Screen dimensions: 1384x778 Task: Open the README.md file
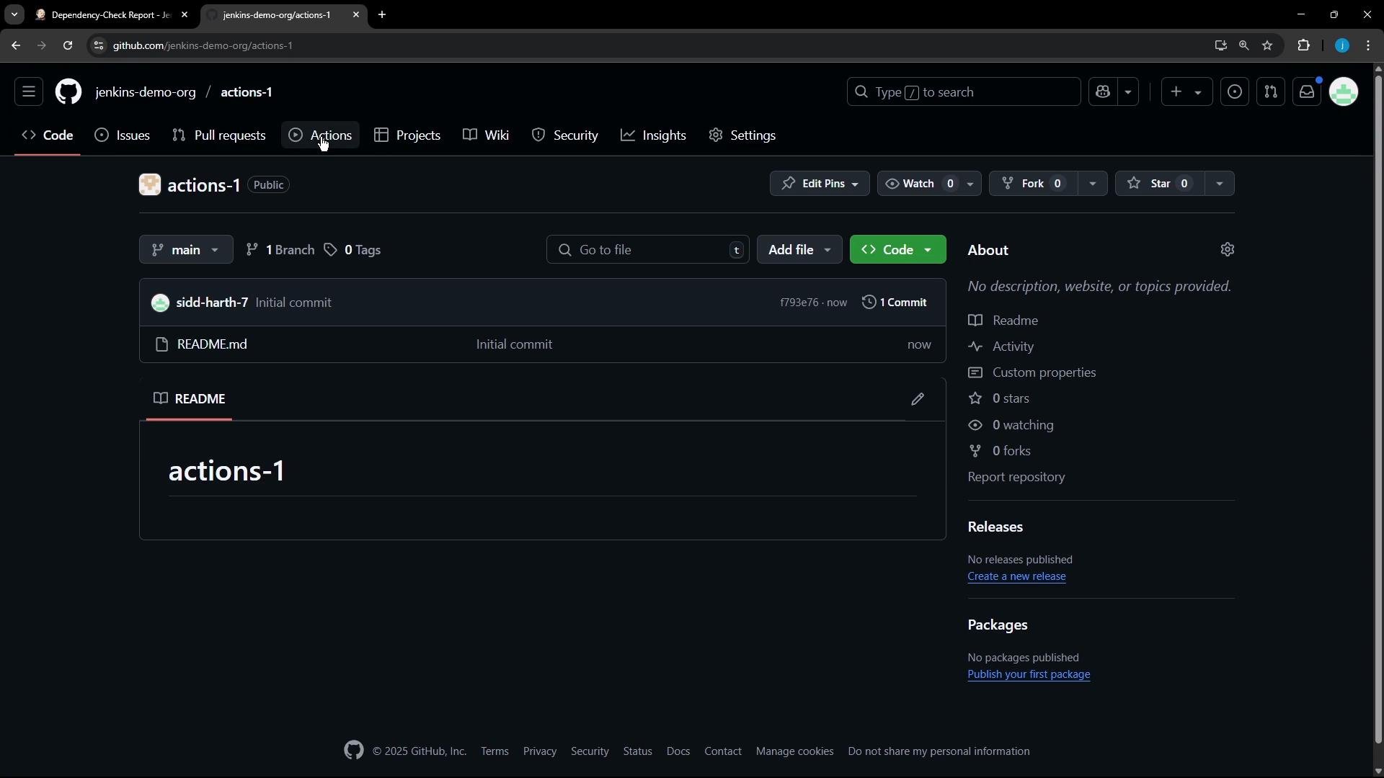click(212, 344)
